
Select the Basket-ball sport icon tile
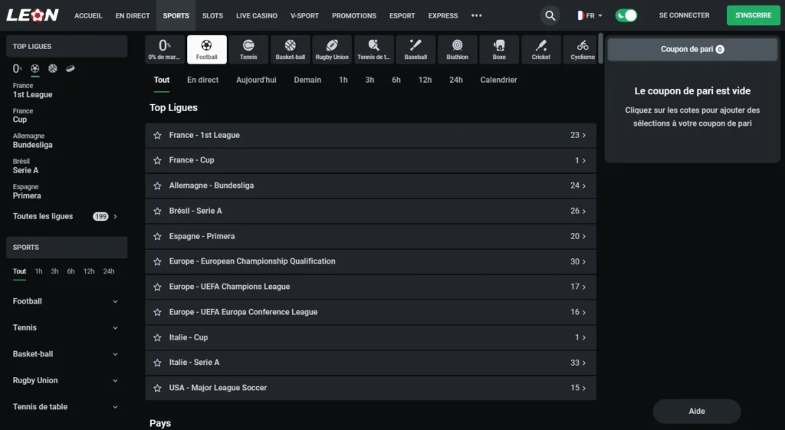click(x=291, y=50)
